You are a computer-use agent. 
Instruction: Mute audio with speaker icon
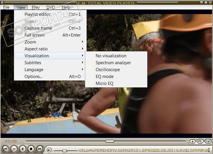tap(49, 150)
